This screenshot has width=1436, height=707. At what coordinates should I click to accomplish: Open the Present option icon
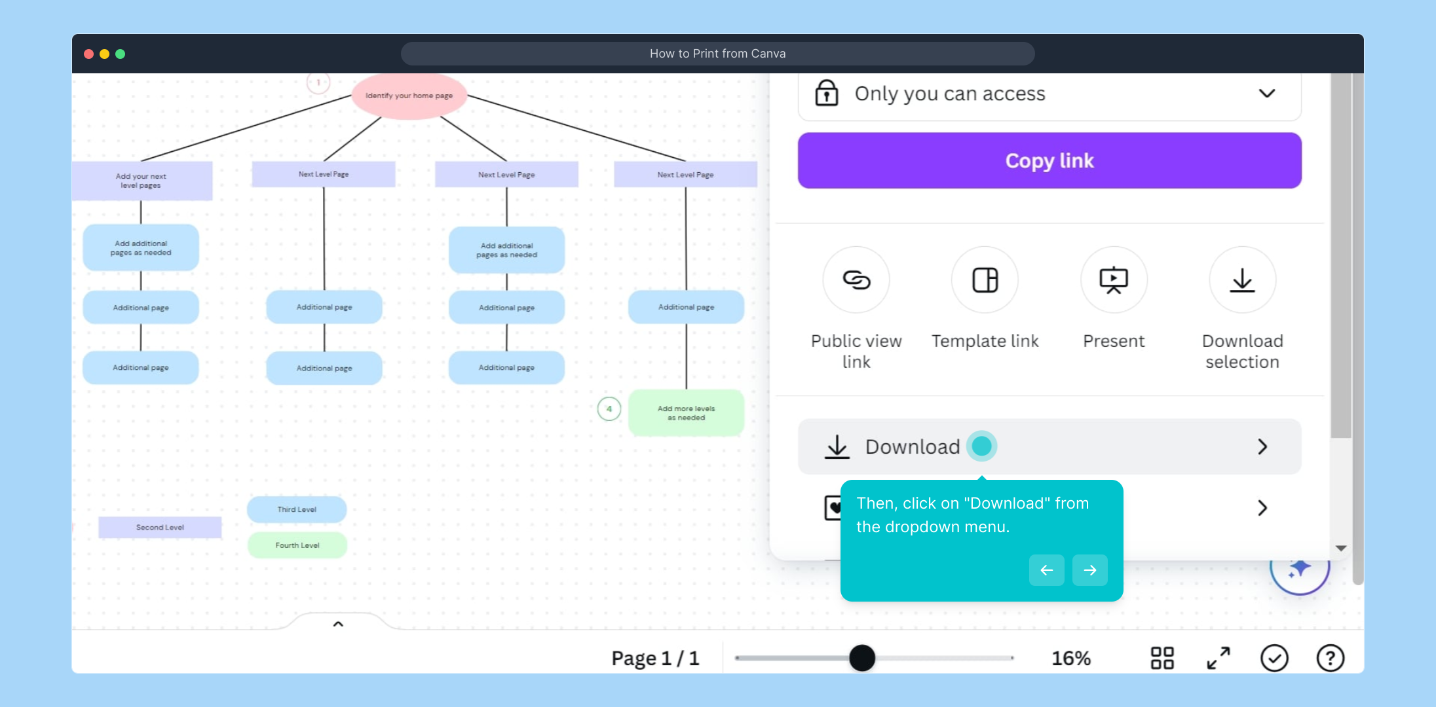1113,280
